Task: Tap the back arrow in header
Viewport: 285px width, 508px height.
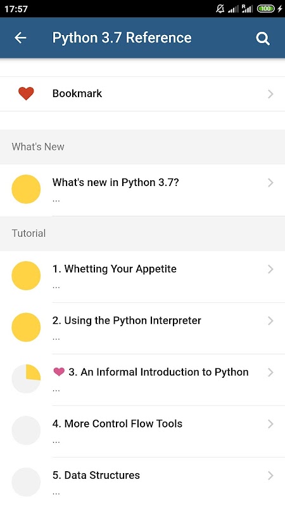Action: pos(20,38)
